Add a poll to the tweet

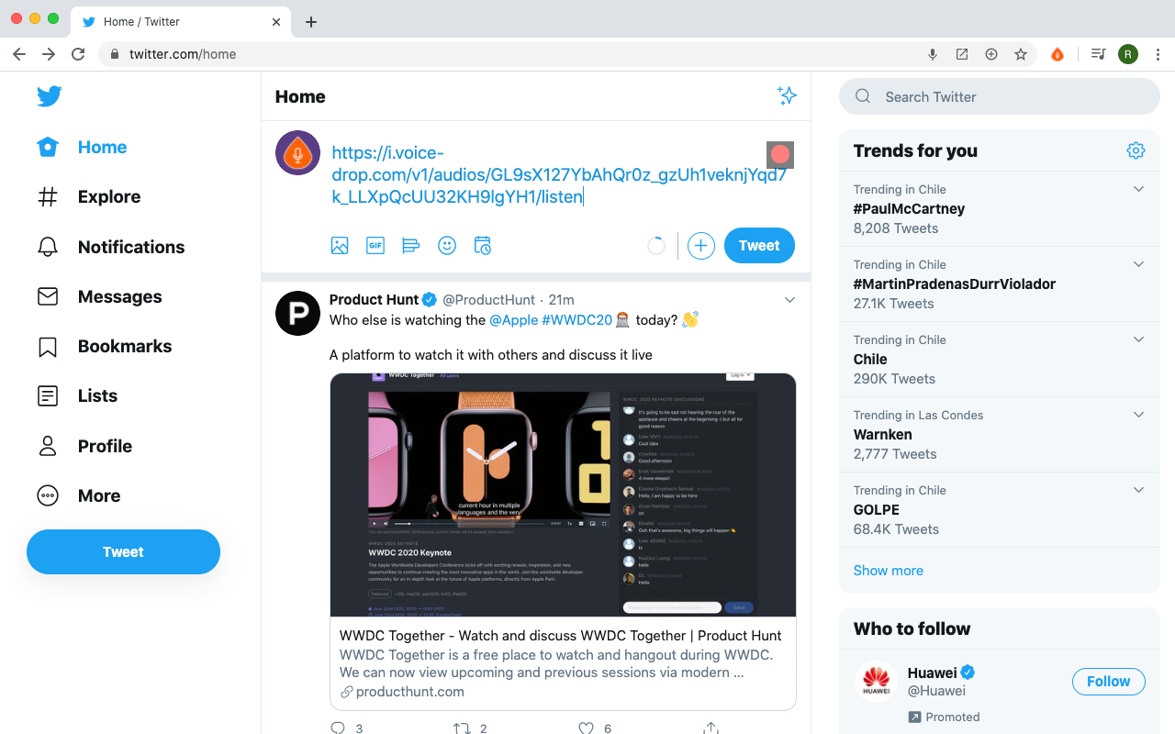tap(411, 245)
